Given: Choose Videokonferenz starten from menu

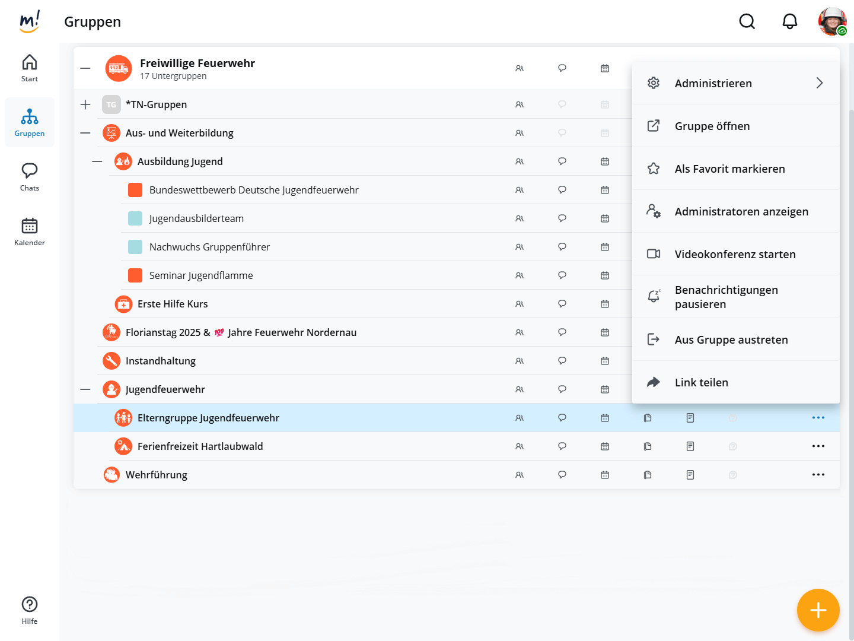Looking at the screenshot, I should (735, 254).
